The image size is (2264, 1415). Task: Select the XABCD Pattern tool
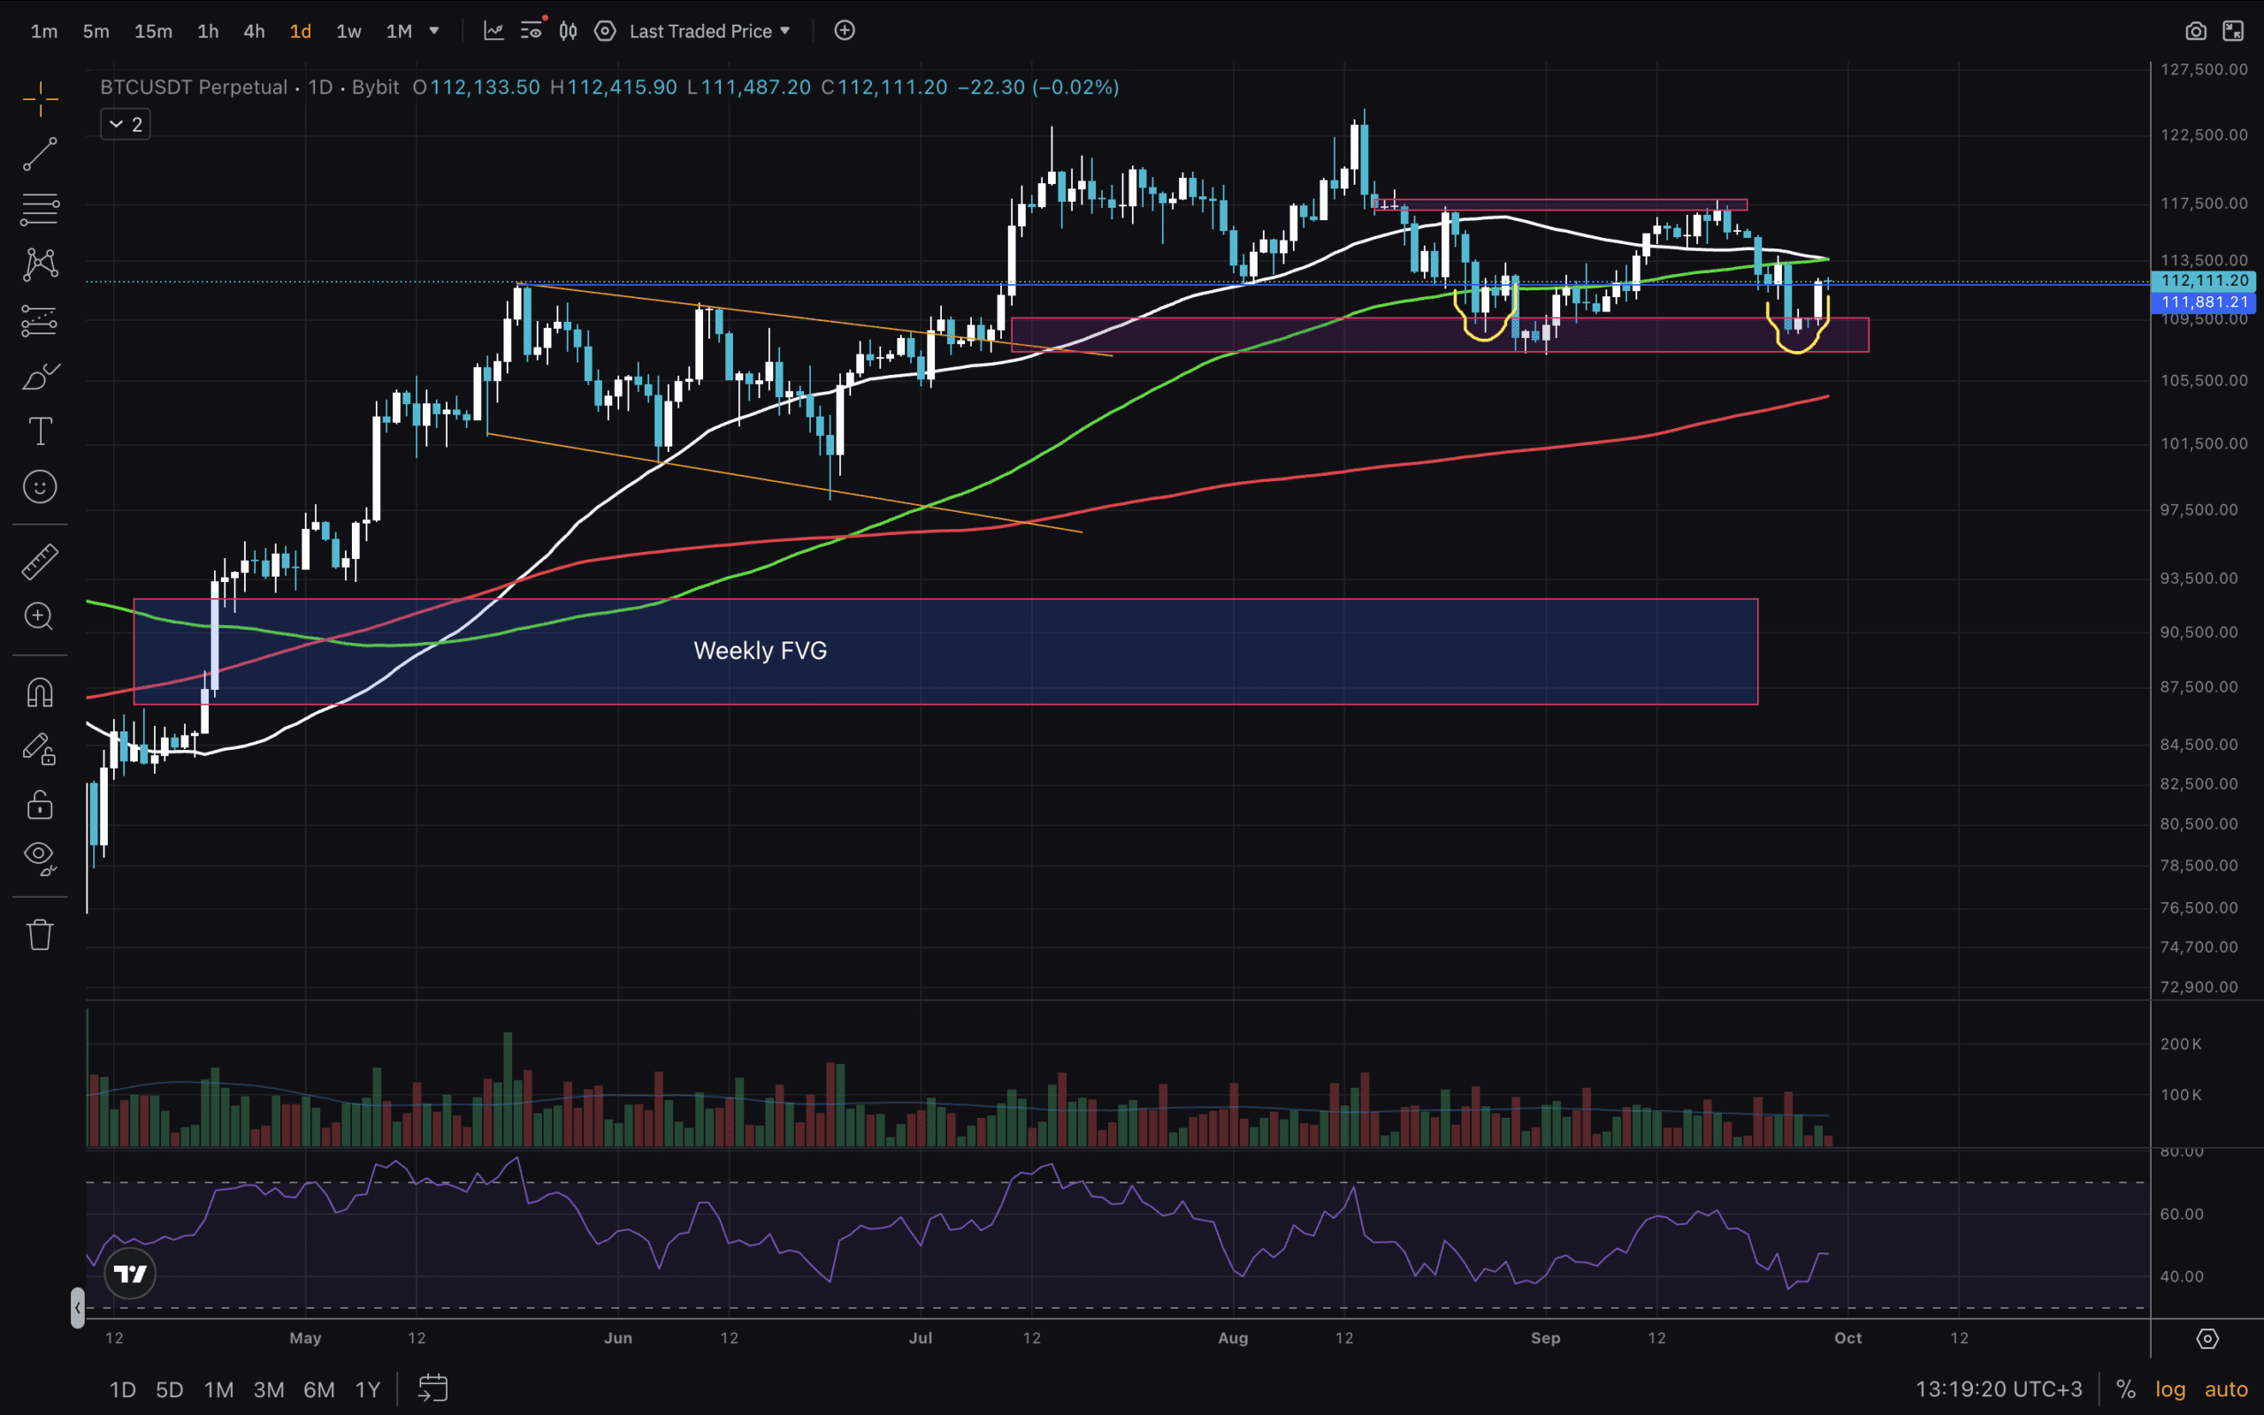coord(39,264)
